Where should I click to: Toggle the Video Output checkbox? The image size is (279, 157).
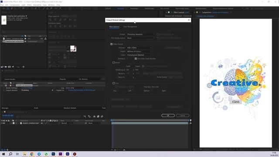coord(112,44)
